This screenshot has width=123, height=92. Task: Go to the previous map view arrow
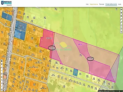click(2, 80)
